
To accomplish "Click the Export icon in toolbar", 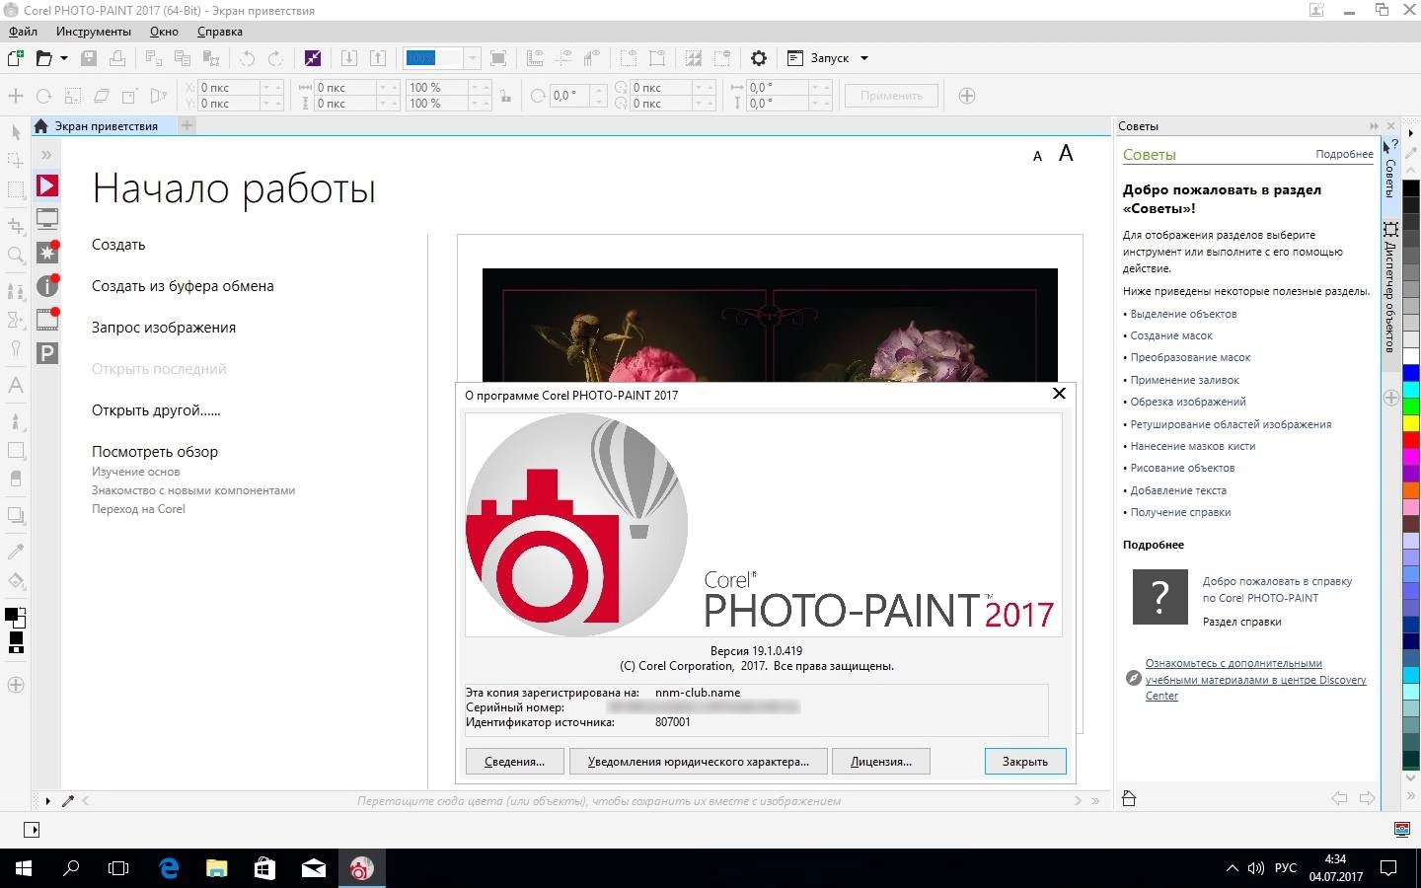I will 377,58.
